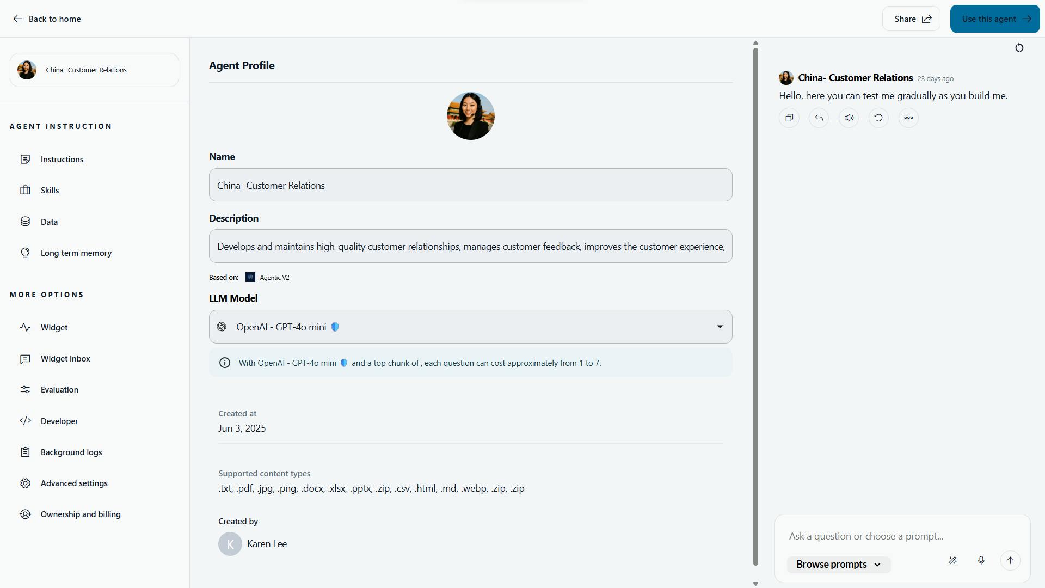Play the message aloud with speaker icon
1045x588 pixels.
point(849,118)
